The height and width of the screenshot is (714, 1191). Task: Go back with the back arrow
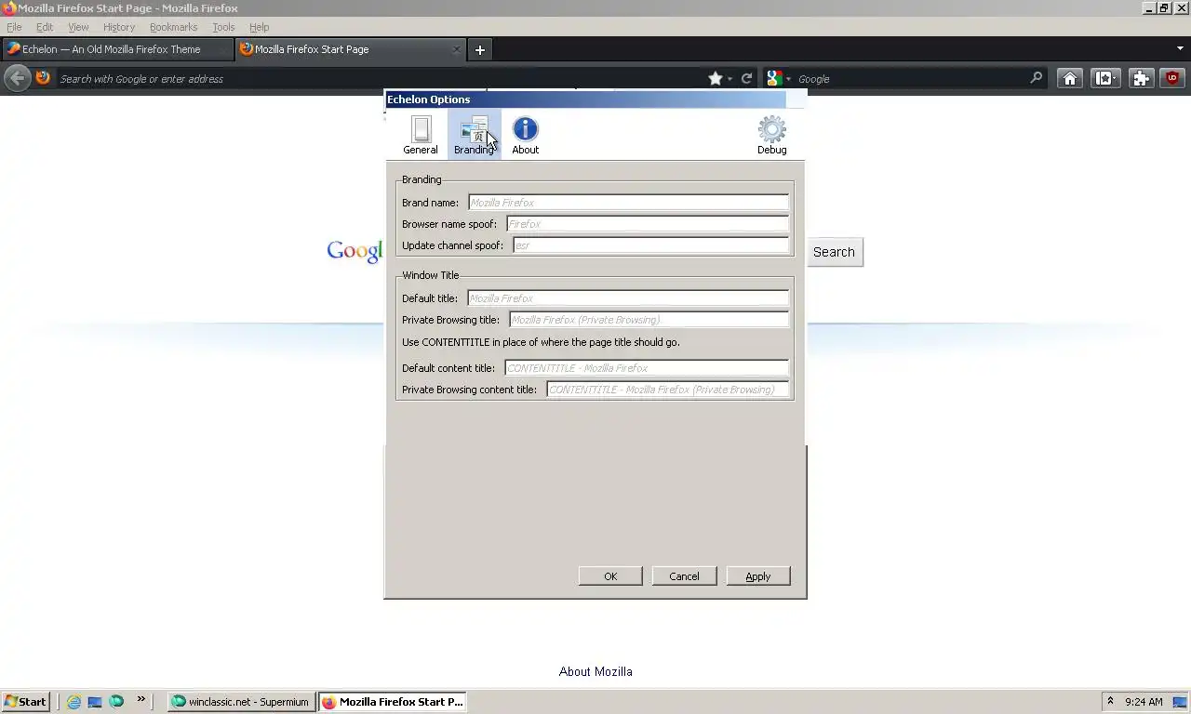(17, 78)
